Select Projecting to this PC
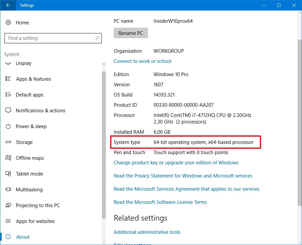This screenshot has width=302, height=245. 38,205
